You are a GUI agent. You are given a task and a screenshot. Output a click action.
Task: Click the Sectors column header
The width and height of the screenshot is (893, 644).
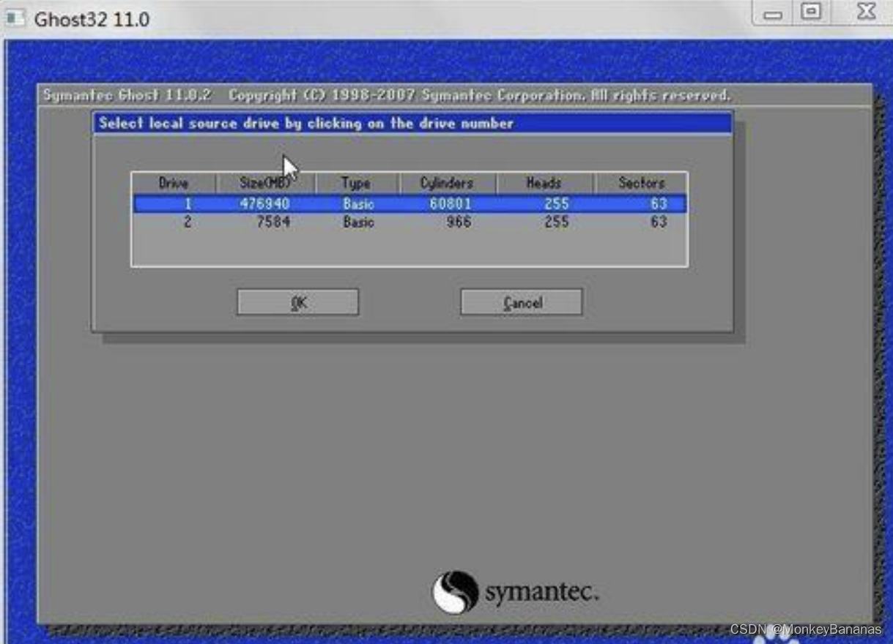pyautogui.click(x=641, y=183)
